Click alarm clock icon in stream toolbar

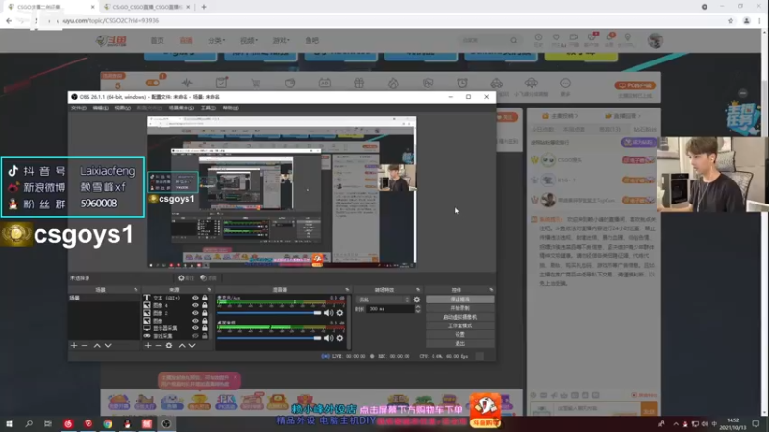coord(462,84)
